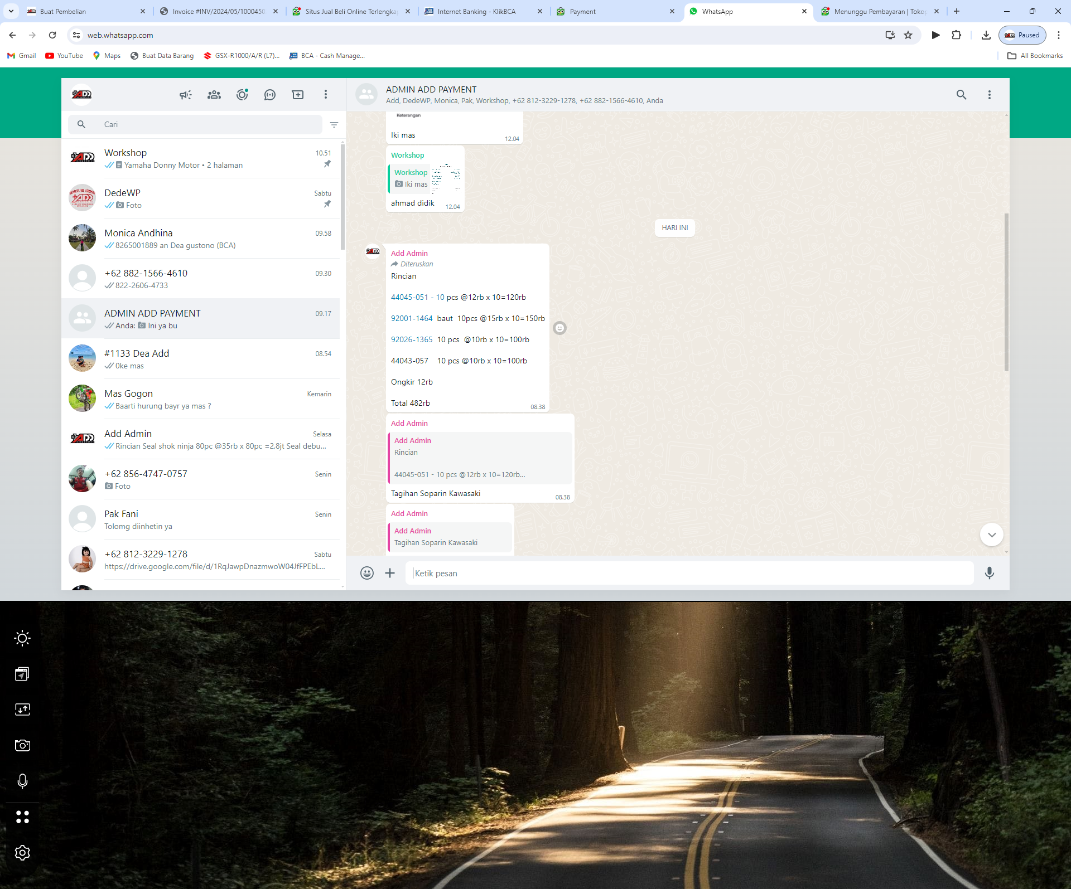Click the microphone voice message icon

click(x=989, y=573)
